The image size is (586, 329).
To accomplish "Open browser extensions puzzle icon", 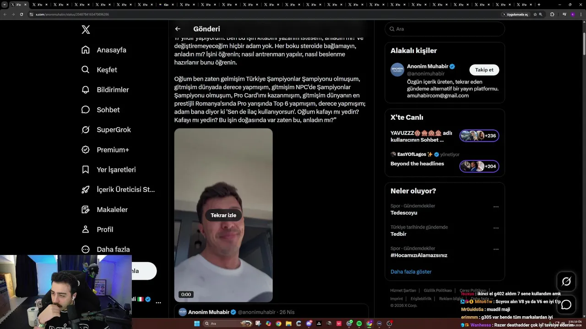I will (x=552, y=14).
